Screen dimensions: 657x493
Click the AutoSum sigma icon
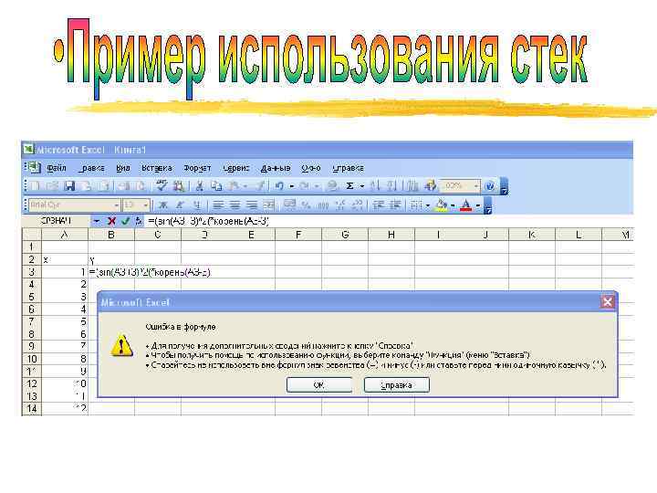(349, 185)
